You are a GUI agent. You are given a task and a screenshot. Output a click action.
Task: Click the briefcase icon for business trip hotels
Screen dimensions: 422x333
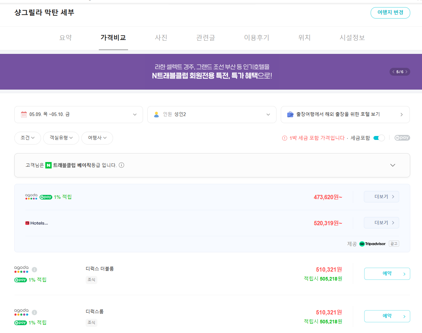(x=290, y=115)
